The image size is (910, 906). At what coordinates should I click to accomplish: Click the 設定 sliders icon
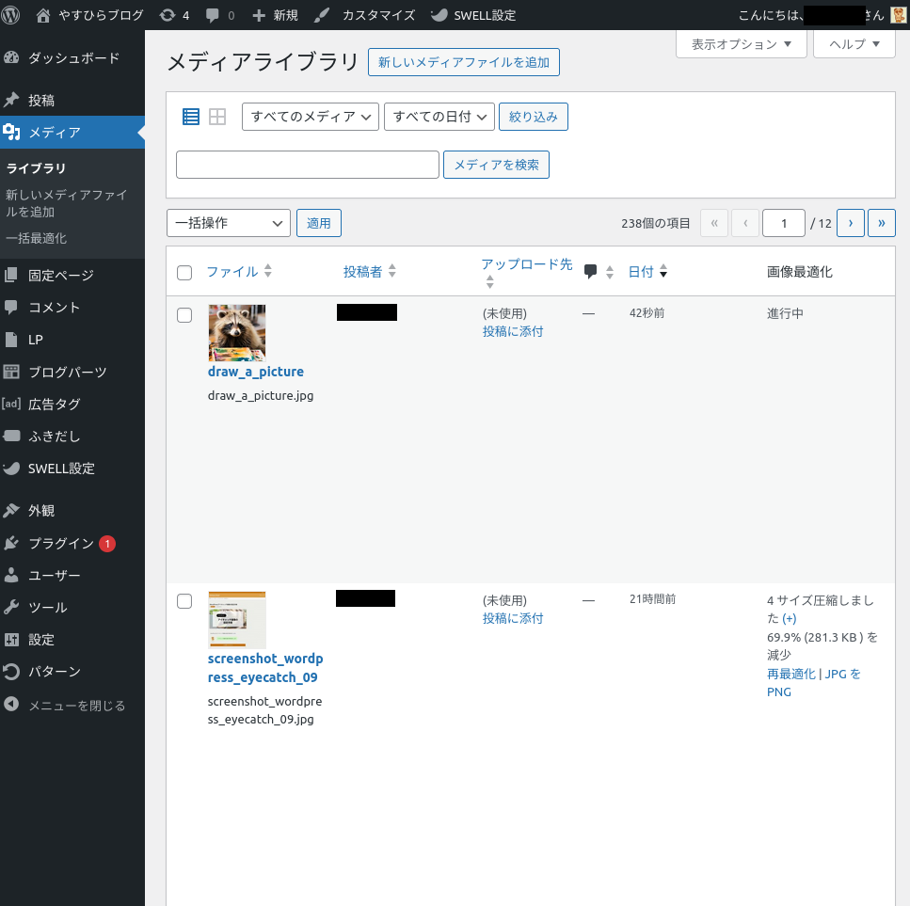11,640
